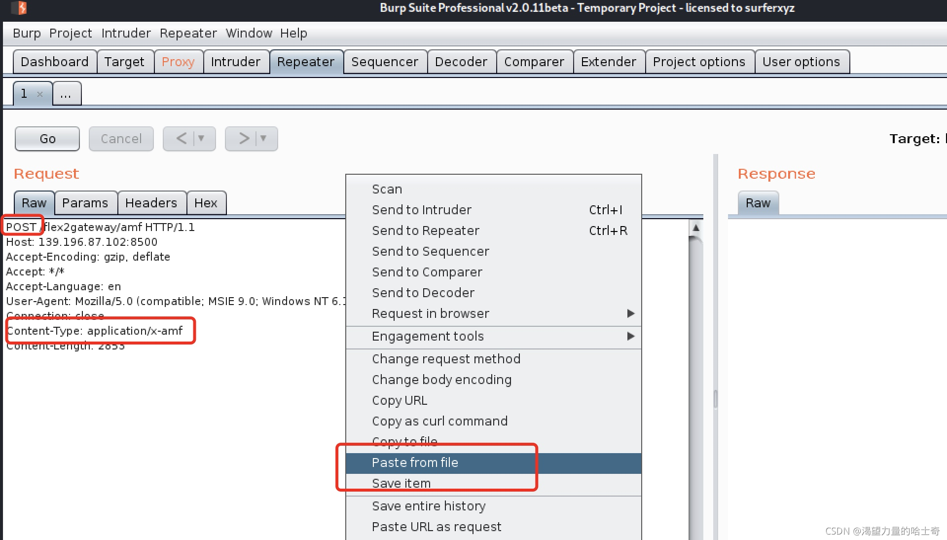Open the Project options tab
The image size is (947, 540).
click(x=700, y=62)
